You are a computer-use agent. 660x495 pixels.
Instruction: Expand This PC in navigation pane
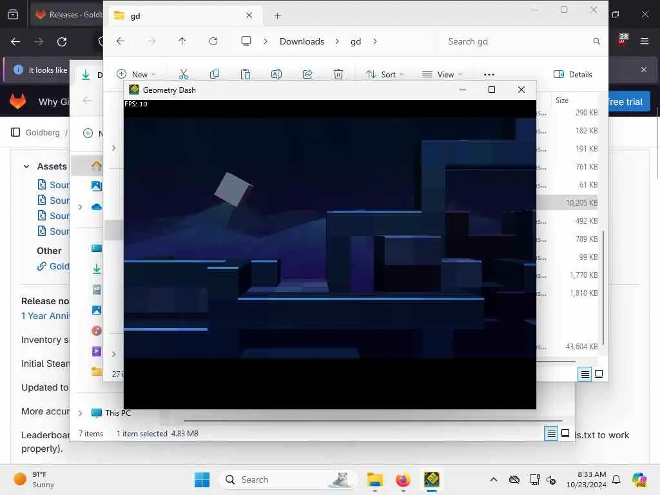81,413
